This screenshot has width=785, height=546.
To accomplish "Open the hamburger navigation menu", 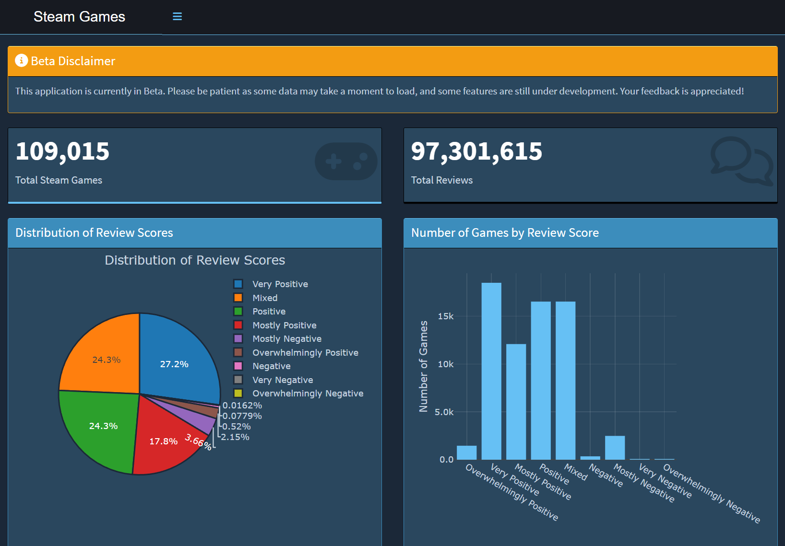I will pos(177,16).
